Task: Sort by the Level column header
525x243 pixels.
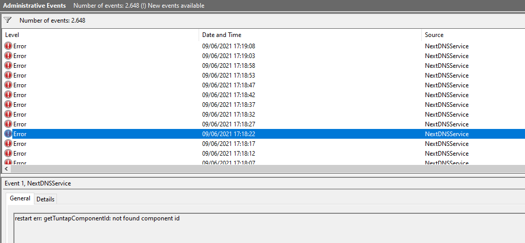Action: [x=101, y=35]
